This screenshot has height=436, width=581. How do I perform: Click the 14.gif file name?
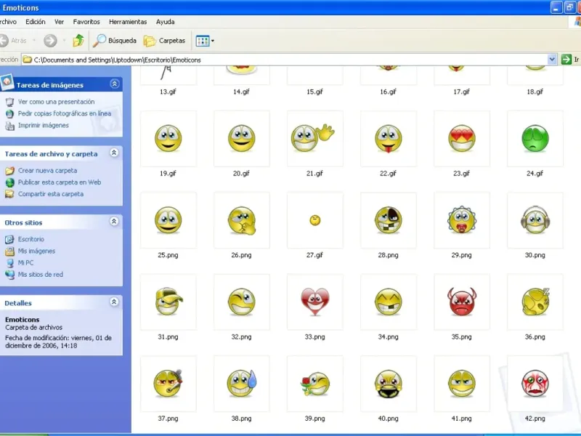point(241,92)
